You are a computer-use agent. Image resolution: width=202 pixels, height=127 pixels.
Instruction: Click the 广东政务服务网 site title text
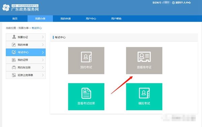[x=25, y=9]
